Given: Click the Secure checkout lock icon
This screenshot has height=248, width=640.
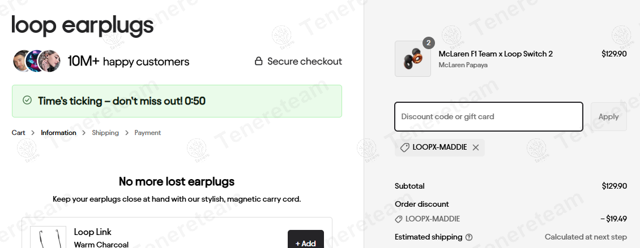Looking at the screenshot, I should pyautogui.click(x=258, y=61).
